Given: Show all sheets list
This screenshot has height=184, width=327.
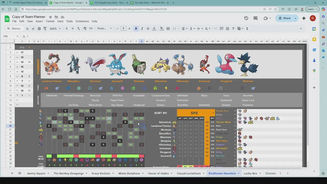Looking at the screenshot, I should 20,173.
